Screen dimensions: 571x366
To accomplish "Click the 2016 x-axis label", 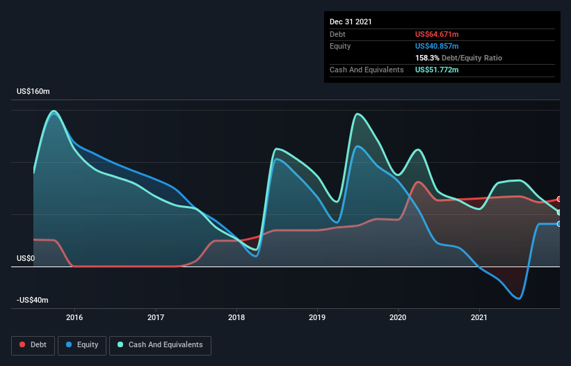I will pos(74,317).
